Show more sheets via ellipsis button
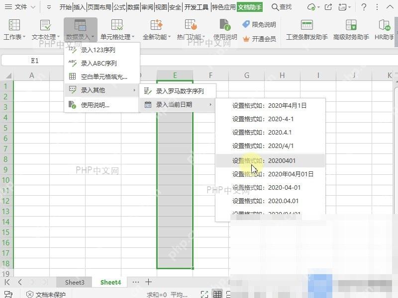The width and height of the screenshot is (398, 298). (136, 282)
